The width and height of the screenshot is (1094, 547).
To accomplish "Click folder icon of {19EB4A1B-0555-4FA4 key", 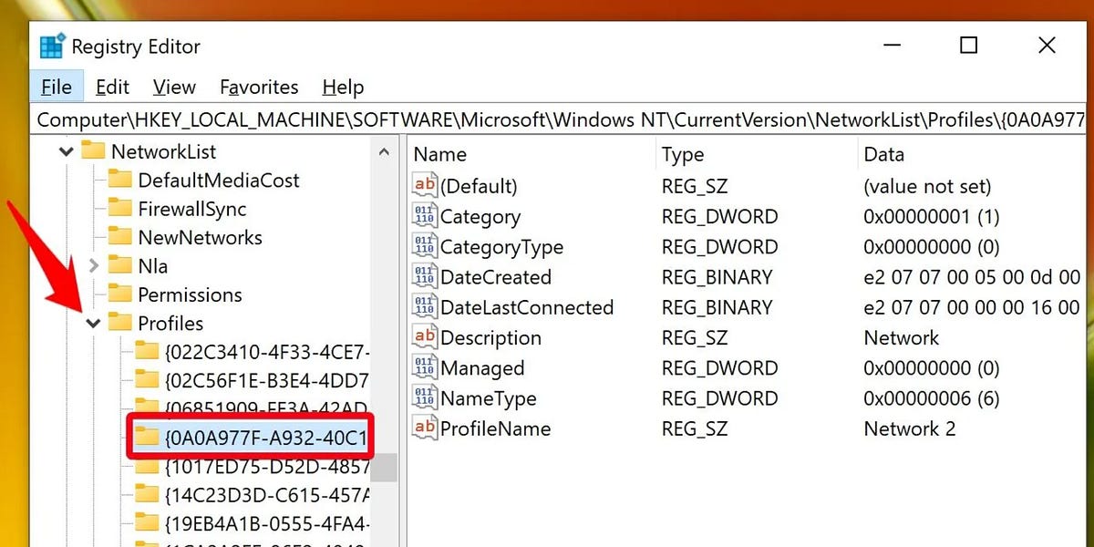I will coord(147,522).
